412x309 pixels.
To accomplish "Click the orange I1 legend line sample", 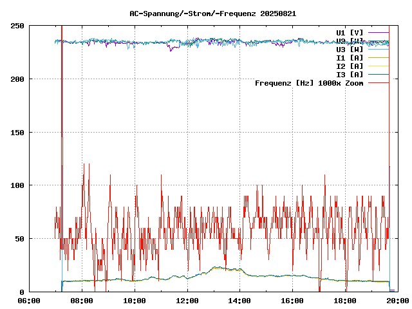I will [378, 57].
